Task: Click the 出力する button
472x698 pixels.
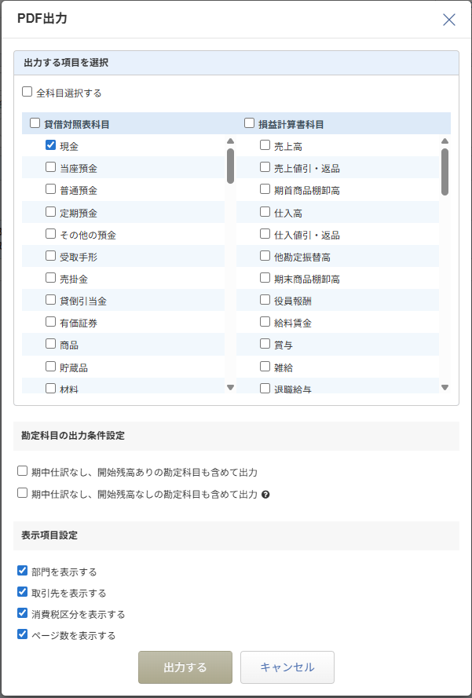Action: click(x=185, y=667)
